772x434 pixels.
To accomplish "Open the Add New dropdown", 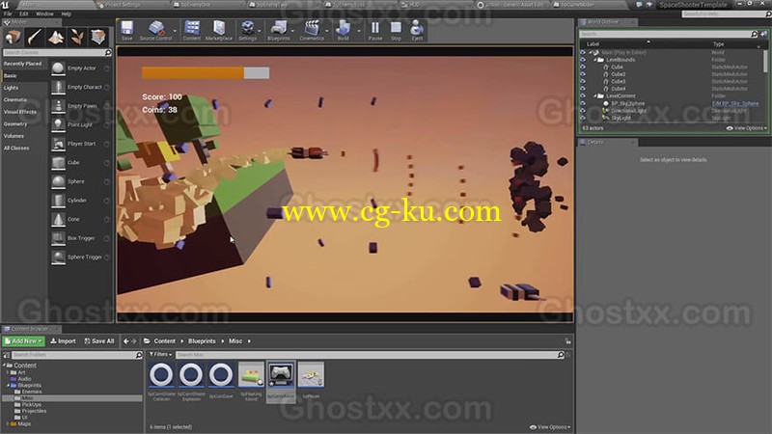I will tap(23, 341).
